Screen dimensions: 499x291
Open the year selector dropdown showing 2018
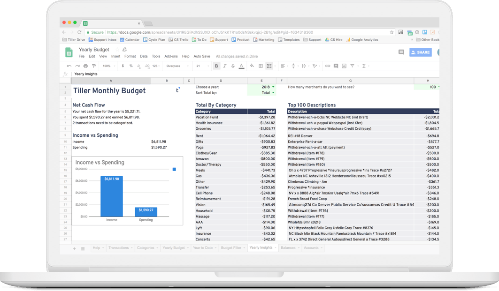coord(273,87)
